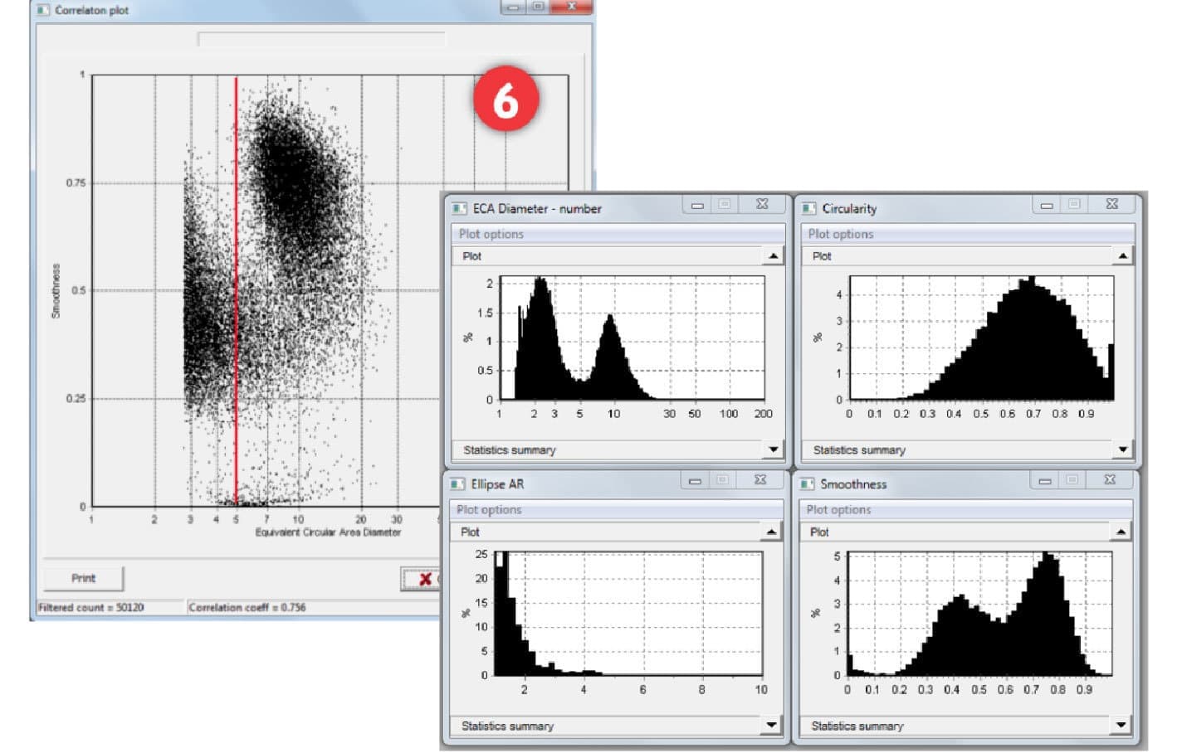Collapse the Plot section in Circularity window
Image resolution: width=1177 pixels, height=753 pixels.
pyautogui.click(x=1122, y=256)
